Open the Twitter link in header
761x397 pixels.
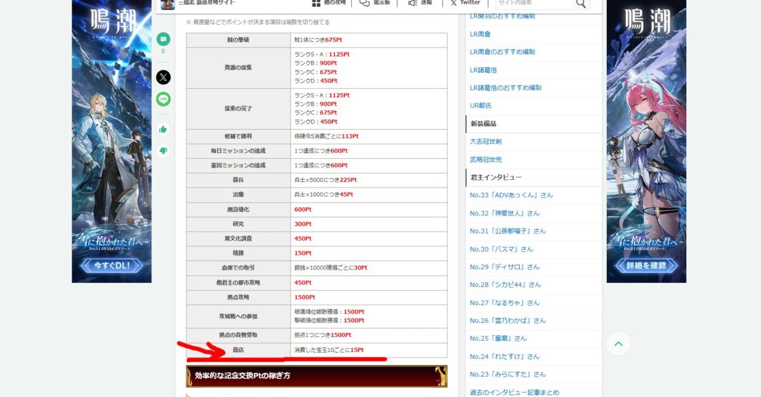[x=465, y=3]
